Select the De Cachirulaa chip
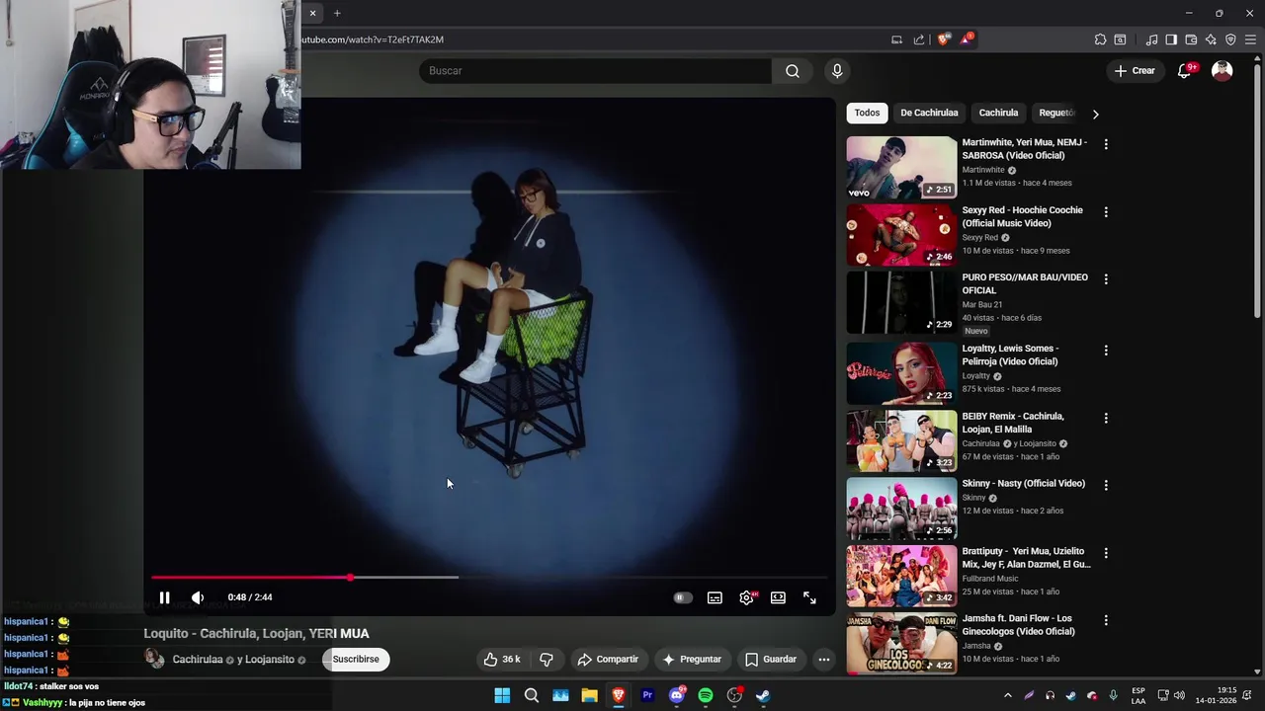Viewport: 1265px width, 711px height. click(929, 113)
